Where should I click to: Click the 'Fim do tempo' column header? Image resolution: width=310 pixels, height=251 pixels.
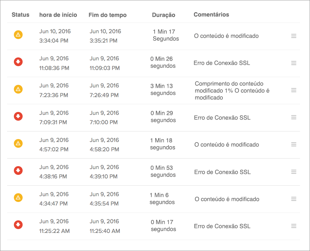click(108, 15)
